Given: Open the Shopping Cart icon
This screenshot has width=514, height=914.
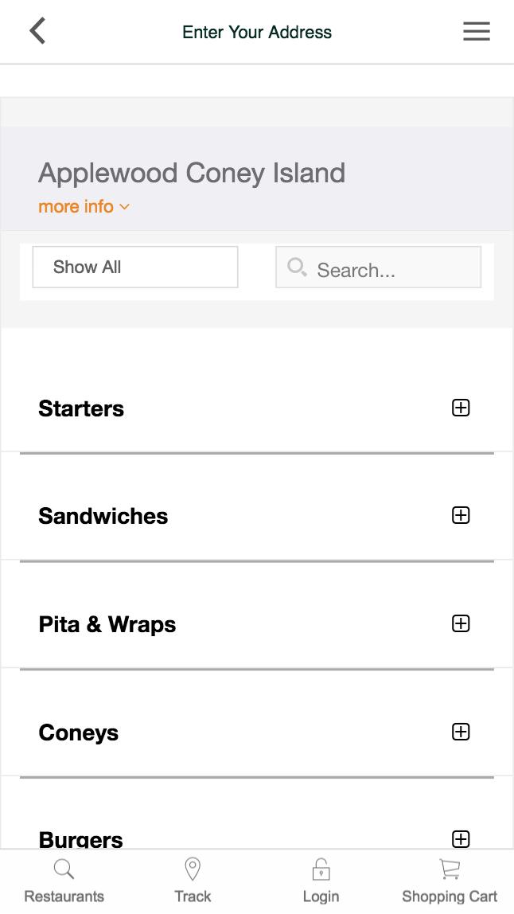Looking at the screenshot, I should [450, 869].
